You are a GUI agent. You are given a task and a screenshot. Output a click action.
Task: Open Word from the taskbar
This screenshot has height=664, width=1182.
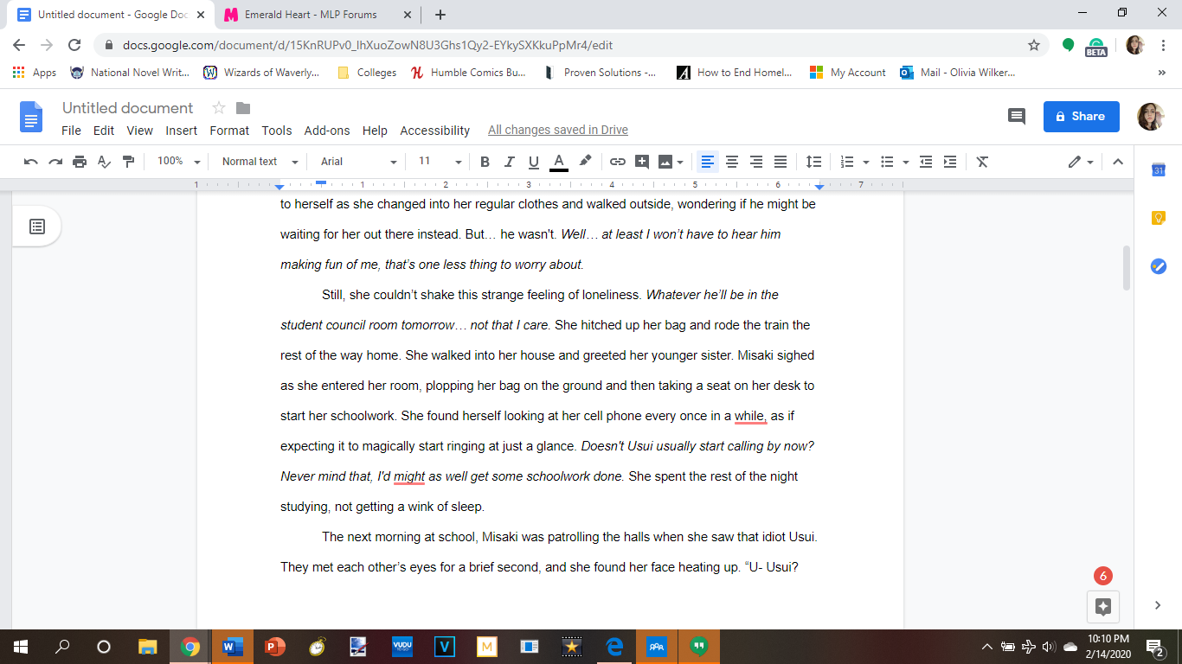pos(232,647)
